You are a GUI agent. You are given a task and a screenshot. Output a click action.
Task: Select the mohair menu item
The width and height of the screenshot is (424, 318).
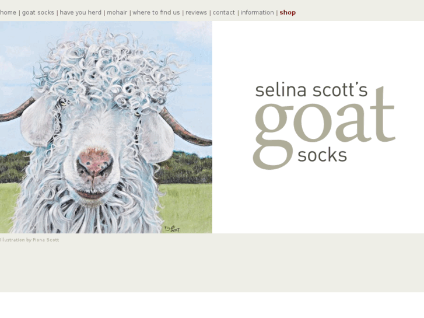click(x=117, y=13)
